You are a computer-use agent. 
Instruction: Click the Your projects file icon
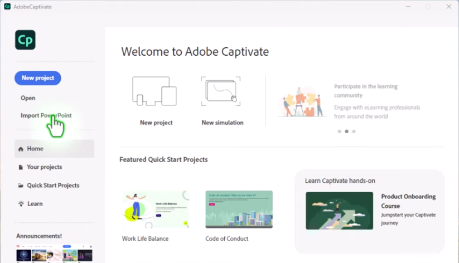point(21,167)
